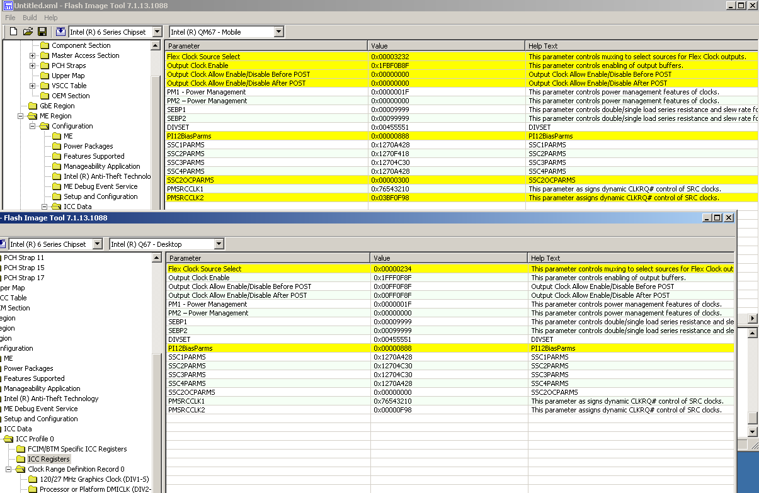
Task: Click the OEM Section folder icon
Action: tap(45, 96)
